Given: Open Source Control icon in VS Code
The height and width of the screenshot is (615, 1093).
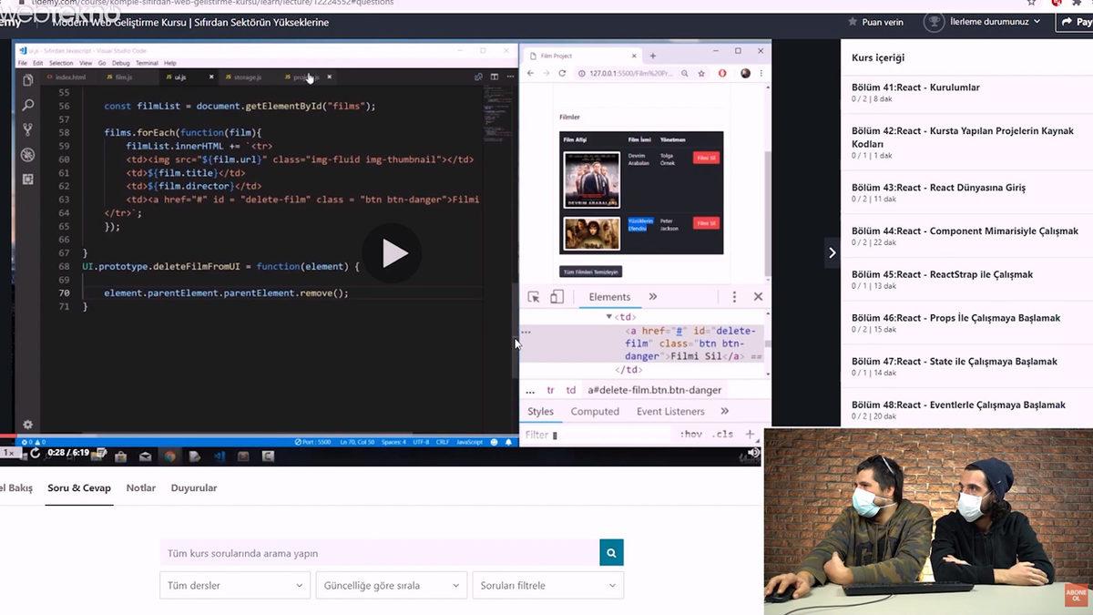Looking at the screenshot, I should [27, 129].
